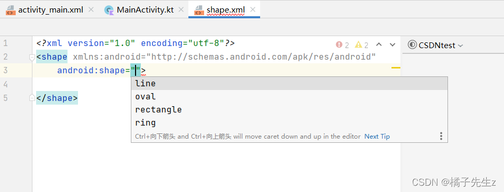This screenshot has height=192, width=504.
Task: Collapse the shape tag fold marker on line 2
Action: (32, 58)
